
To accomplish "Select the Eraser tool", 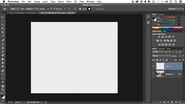I will click(x=3, y=55).
